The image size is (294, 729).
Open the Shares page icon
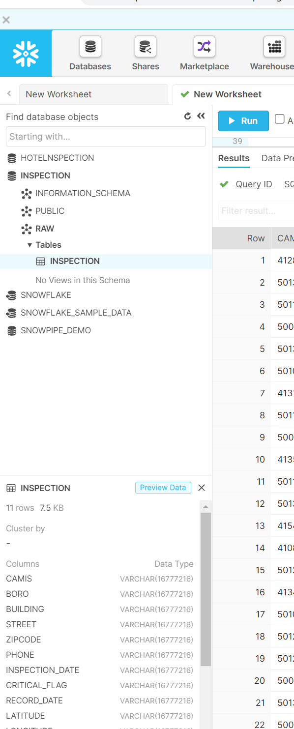[x=146, y=47]
